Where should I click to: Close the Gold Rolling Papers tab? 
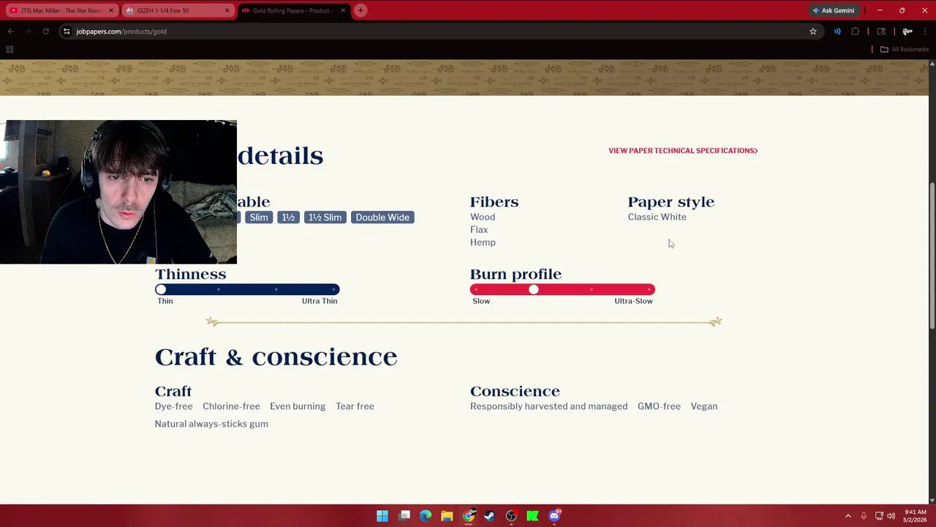(x=343, y=10)
